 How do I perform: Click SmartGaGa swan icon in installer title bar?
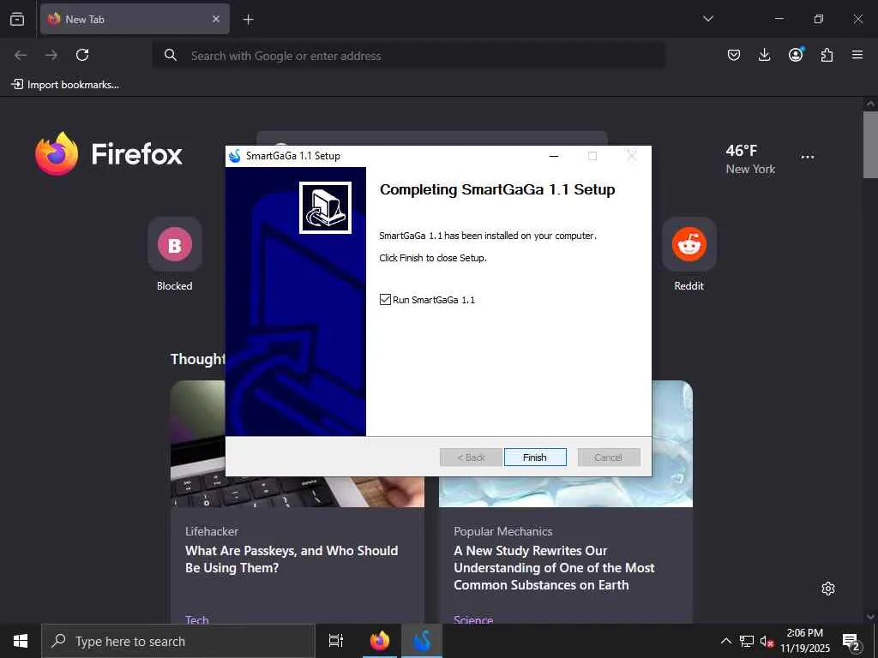click(x=235, y=156)
